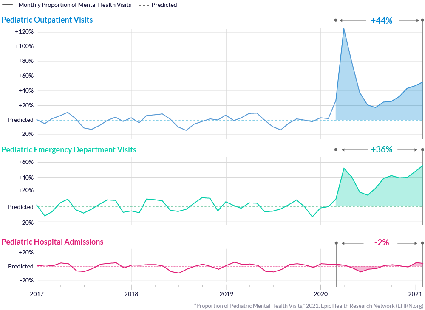Click the Predicted baseline label of outpatient chart
425x310 pixels.
pos(20,120)
